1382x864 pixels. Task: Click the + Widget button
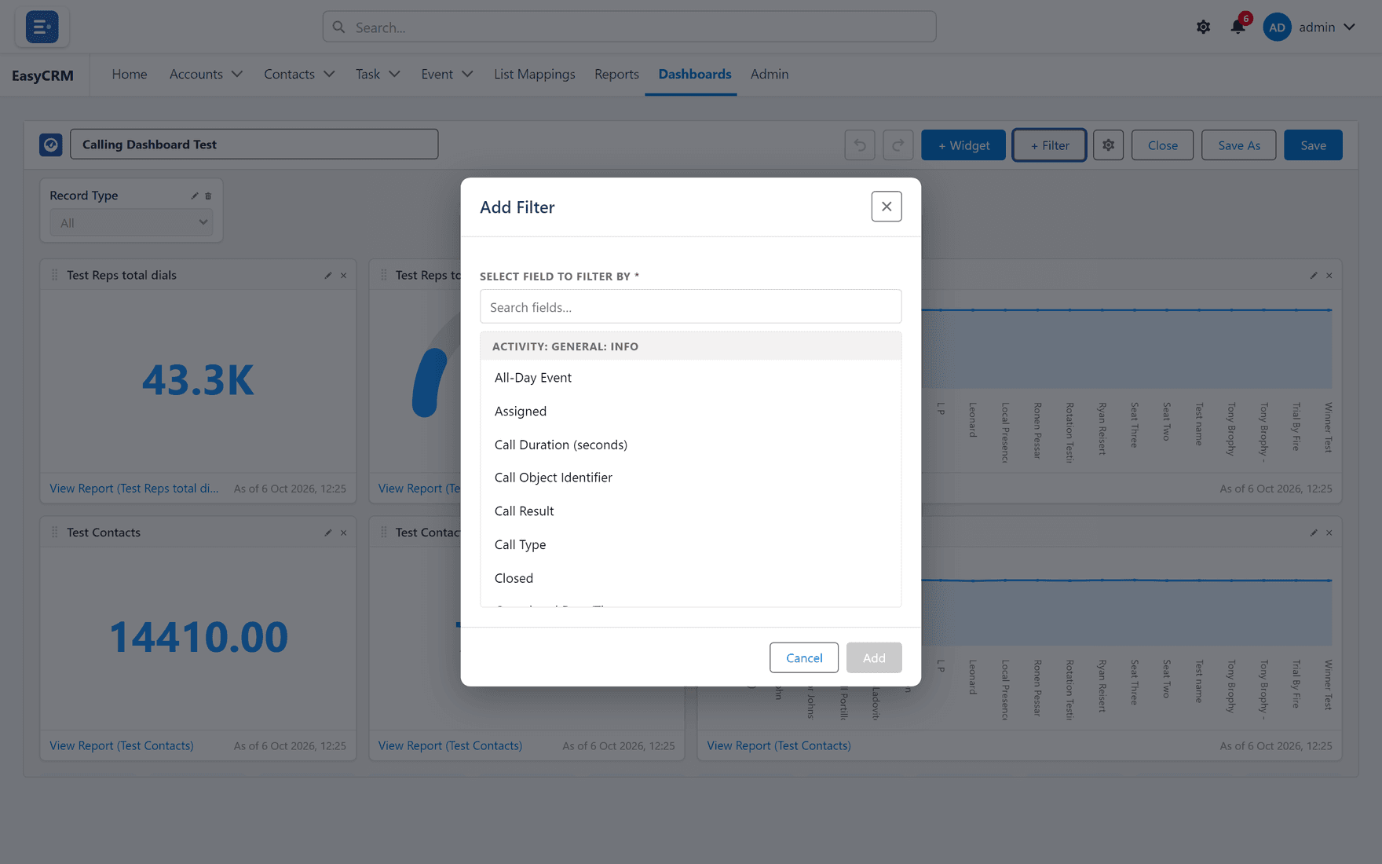(963, 145)
